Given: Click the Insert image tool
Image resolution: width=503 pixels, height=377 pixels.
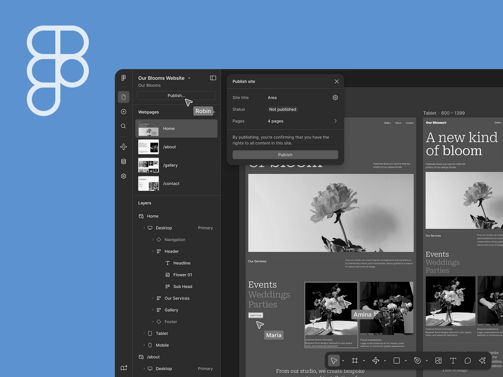Looking at the screenshot, I should click(438, 361).
